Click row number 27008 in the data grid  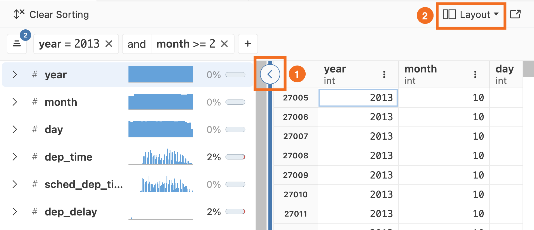296,156
